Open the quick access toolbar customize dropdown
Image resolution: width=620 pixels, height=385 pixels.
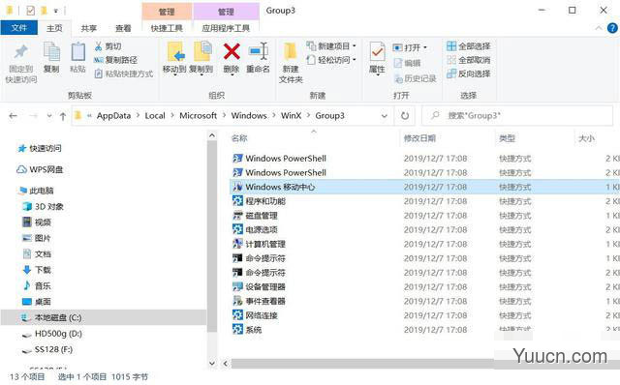56,11
